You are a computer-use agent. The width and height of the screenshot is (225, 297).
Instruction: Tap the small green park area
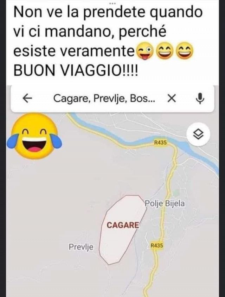pos(176,192)
